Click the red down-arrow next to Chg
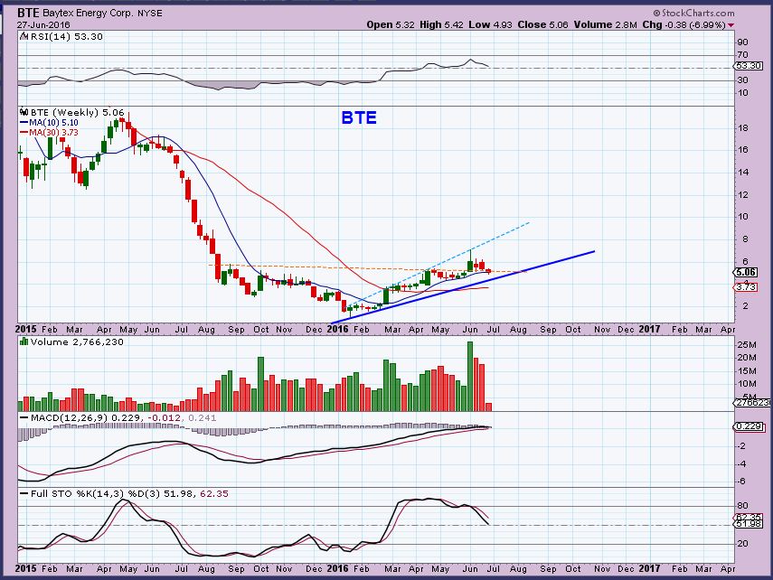This screenshot has height=580, width=773. [731, 25]
